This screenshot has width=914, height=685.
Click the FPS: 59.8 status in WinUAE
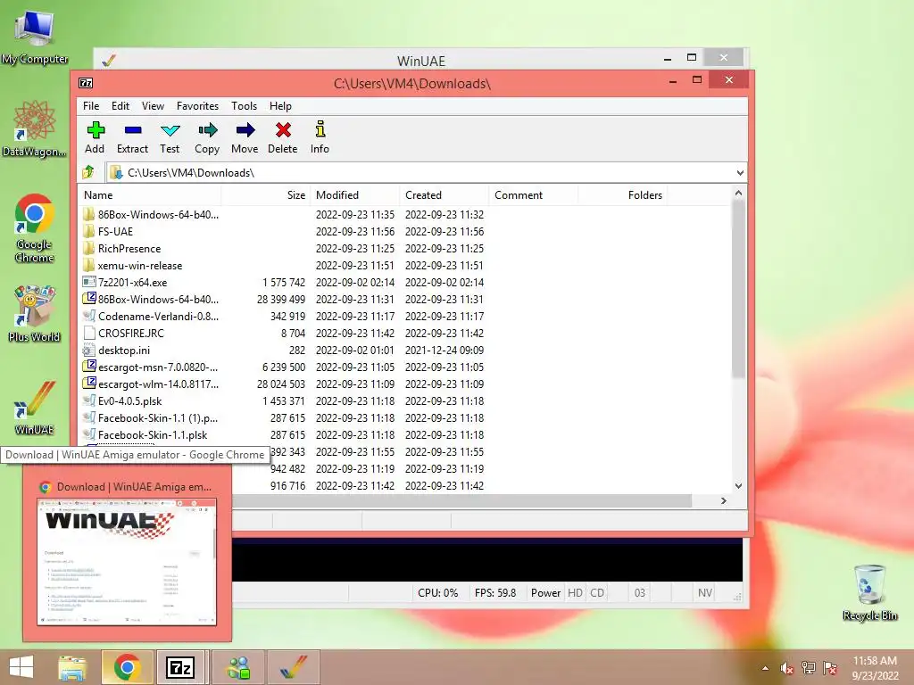(495, 593)
